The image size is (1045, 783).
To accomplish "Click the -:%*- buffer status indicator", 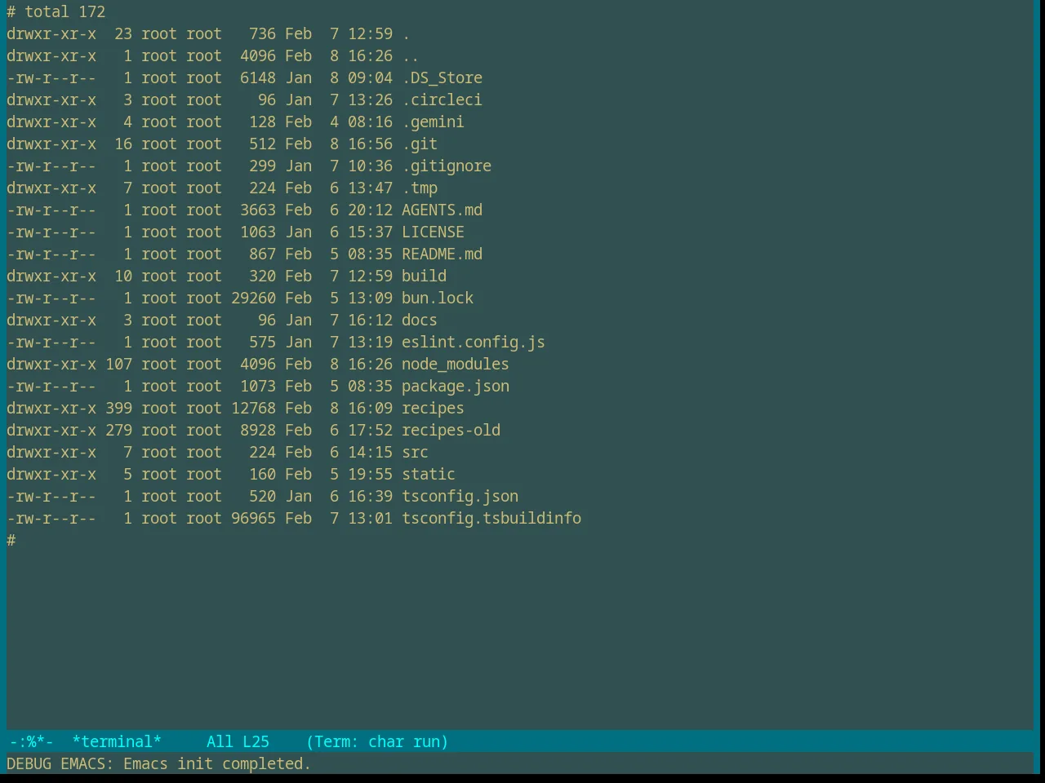I will click(31, 741).
